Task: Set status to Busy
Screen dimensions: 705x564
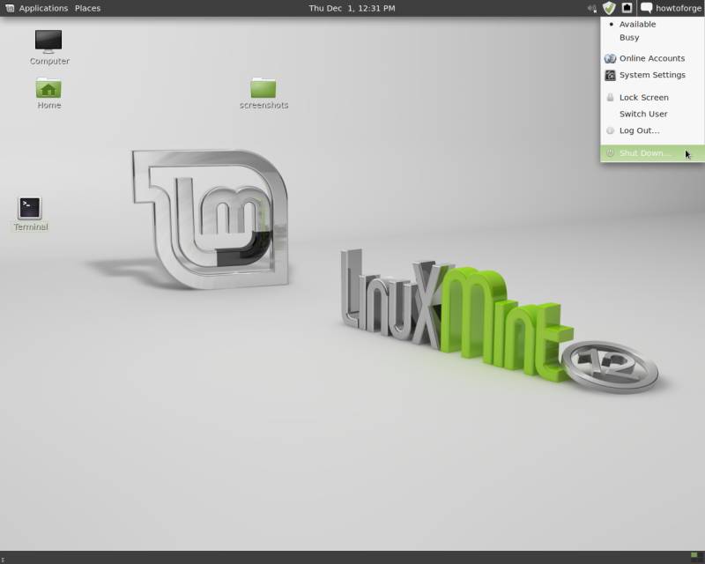Action: (652, 37)
